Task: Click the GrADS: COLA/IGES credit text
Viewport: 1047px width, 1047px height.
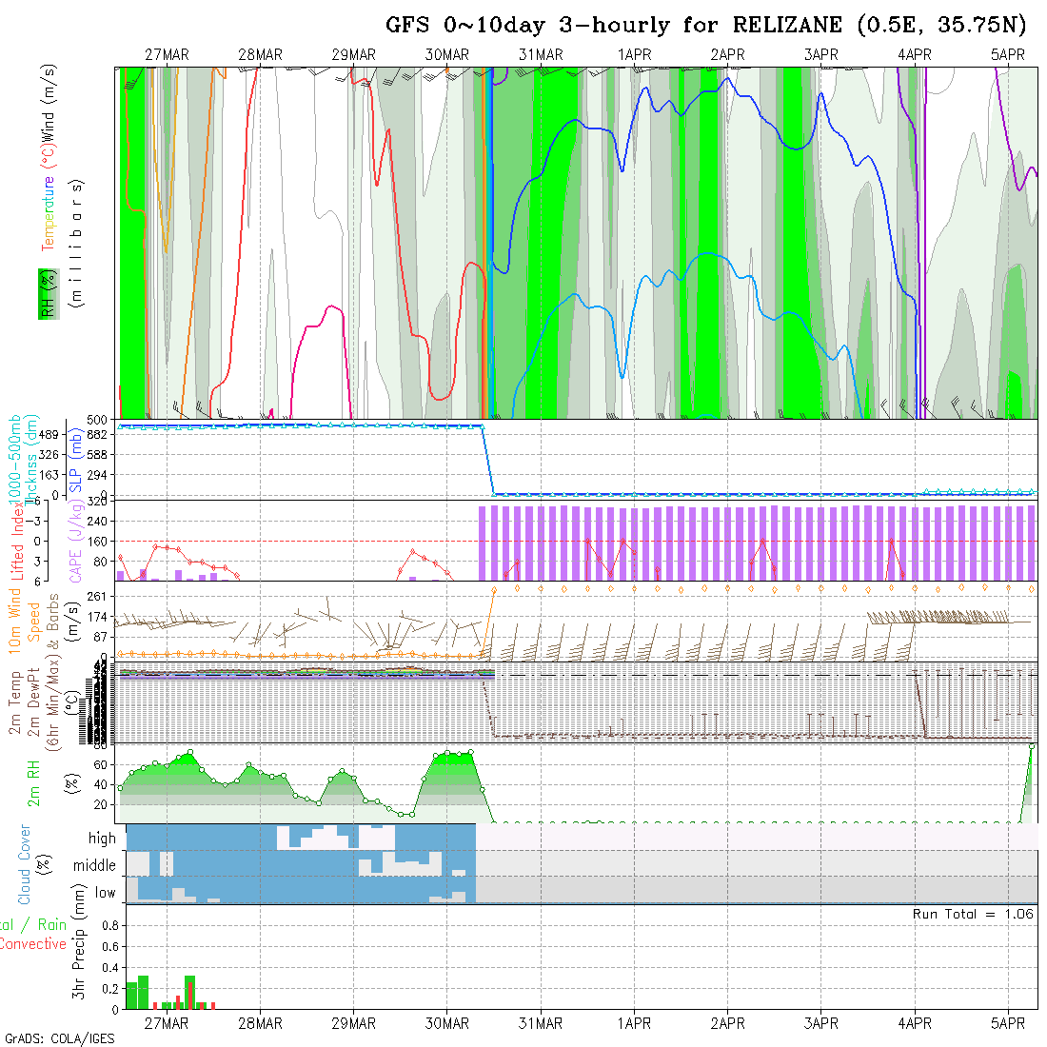Action: pos(59,1038)
